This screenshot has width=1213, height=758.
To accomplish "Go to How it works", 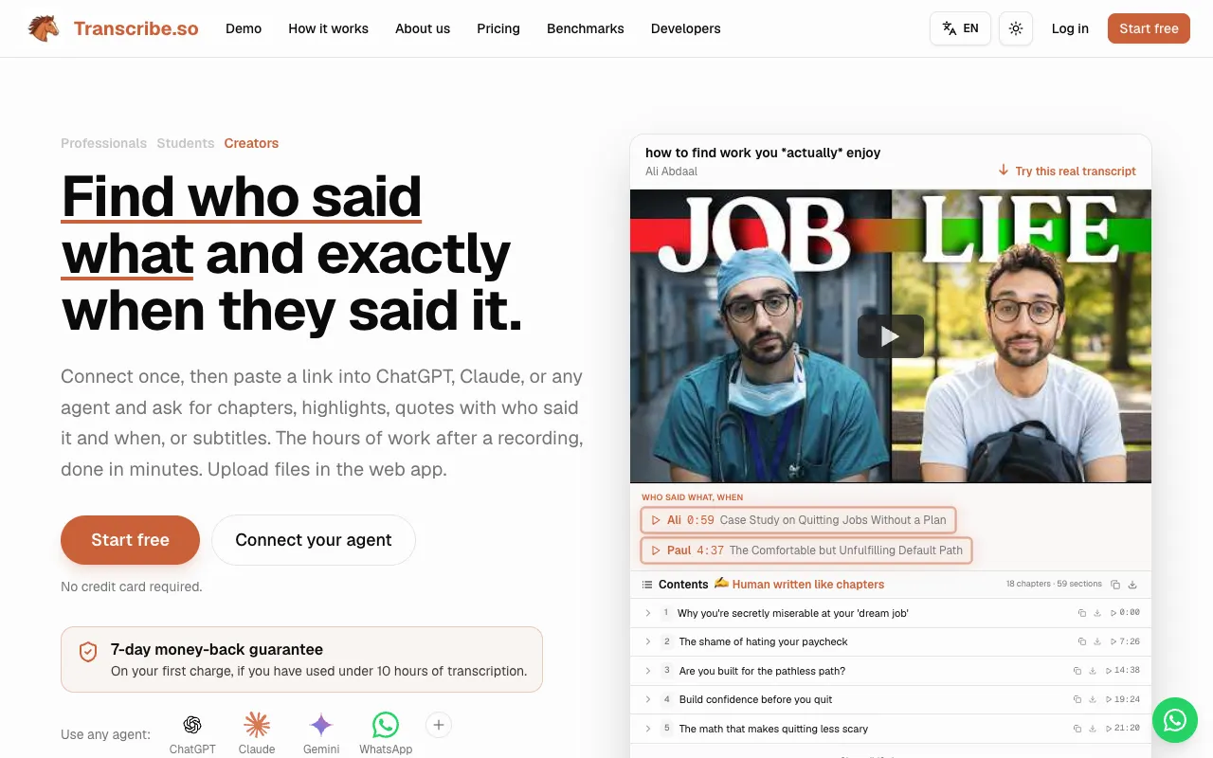I will [x=329, y=28].
